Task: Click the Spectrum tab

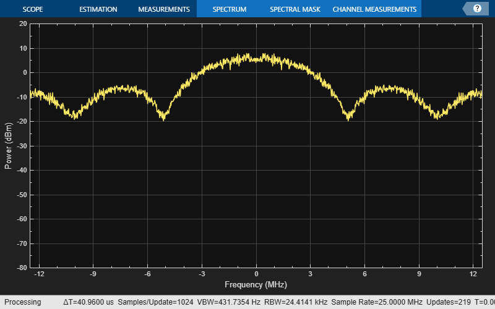Action: [x=229, y=9]
